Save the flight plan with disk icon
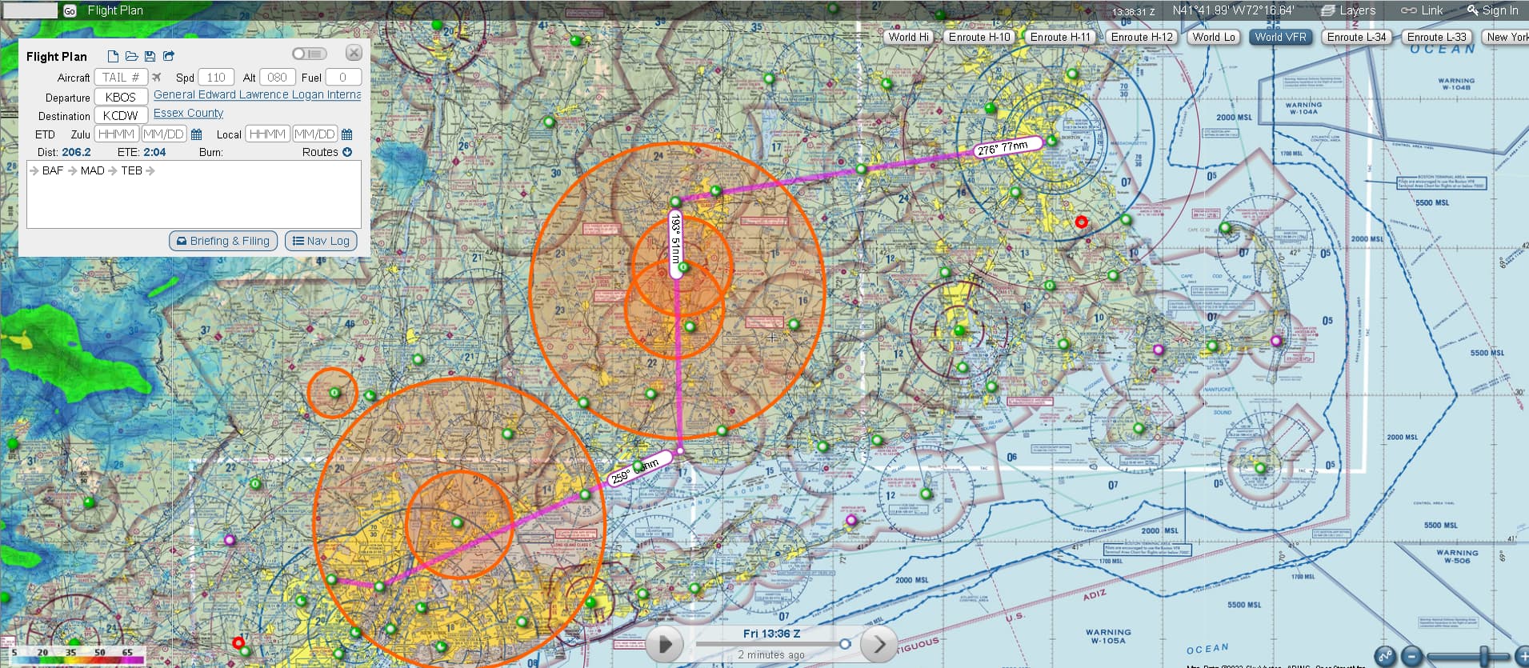 point(150,56)
